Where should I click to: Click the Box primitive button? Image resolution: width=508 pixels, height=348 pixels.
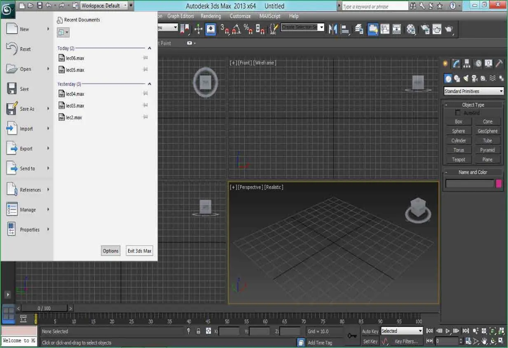(459, 121)
